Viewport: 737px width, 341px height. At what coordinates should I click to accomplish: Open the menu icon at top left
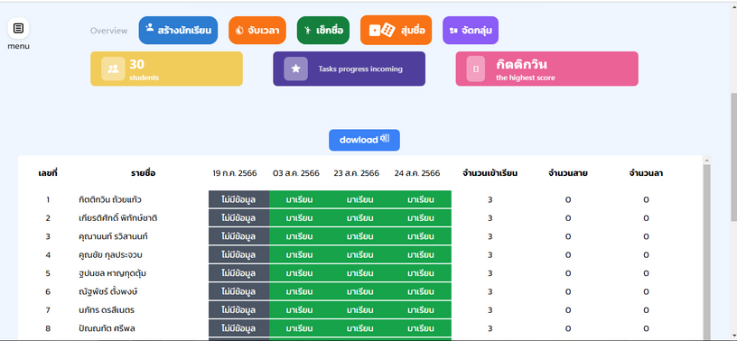click(18, 28)
